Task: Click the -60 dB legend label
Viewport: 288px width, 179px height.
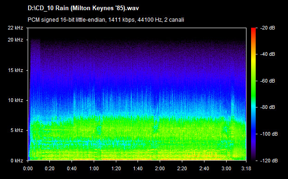Action: tap(268, 81)
